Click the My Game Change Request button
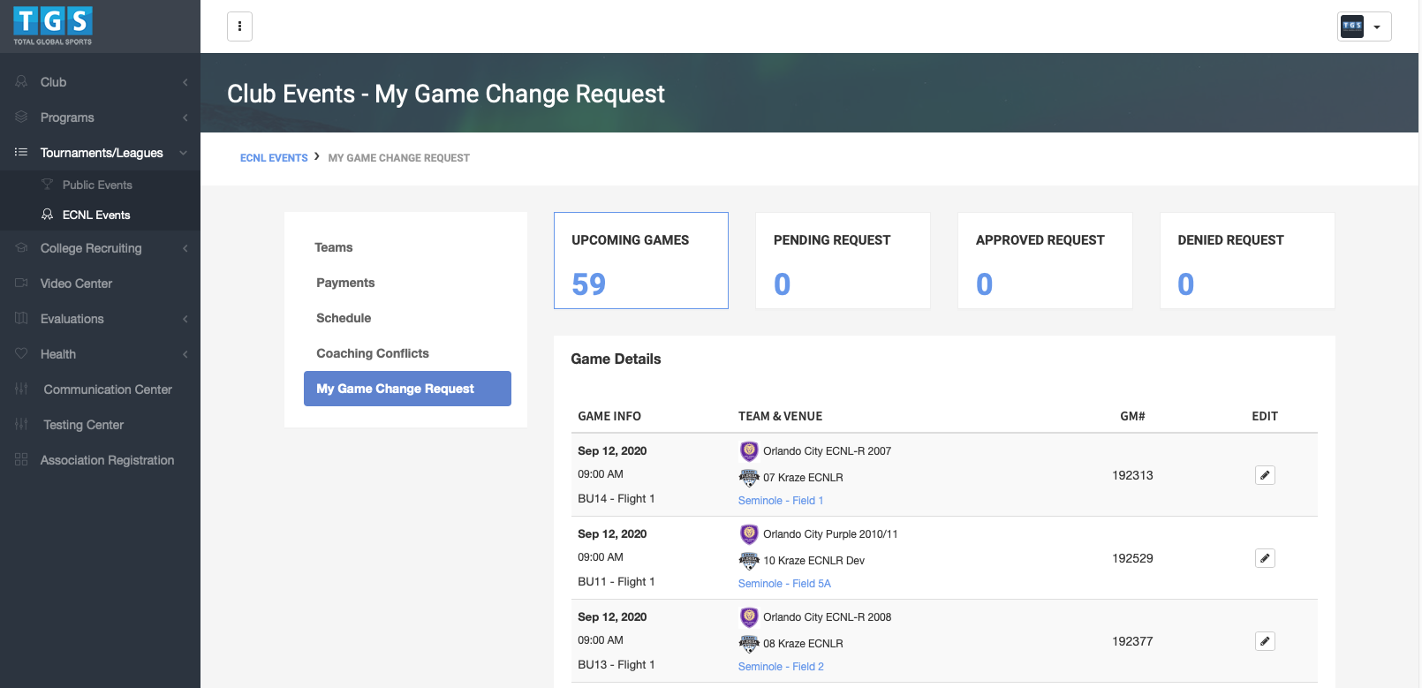 tap(407, 389)
